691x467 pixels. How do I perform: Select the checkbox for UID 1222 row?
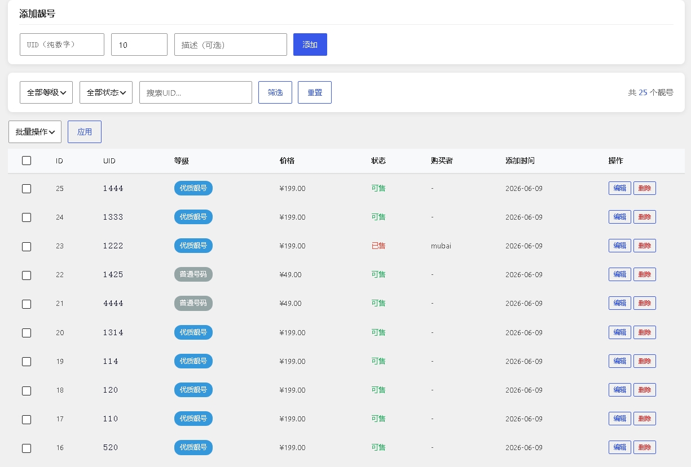(27, 246)
